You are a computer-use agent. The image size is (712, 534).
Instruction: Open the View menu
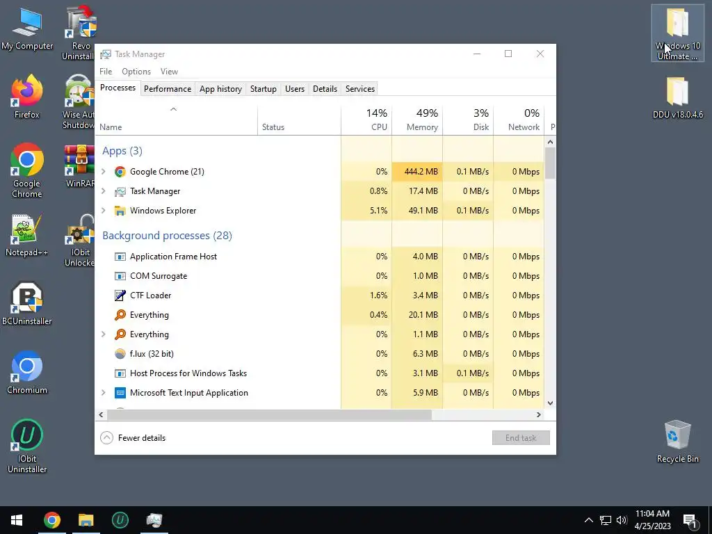[x=169, y=72]
